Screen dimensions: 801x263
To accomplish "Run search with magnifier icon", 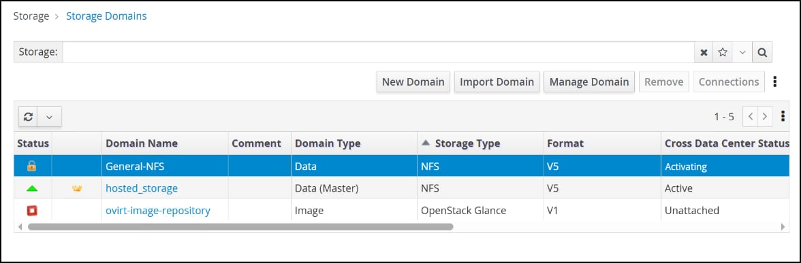I will point(761,52).
